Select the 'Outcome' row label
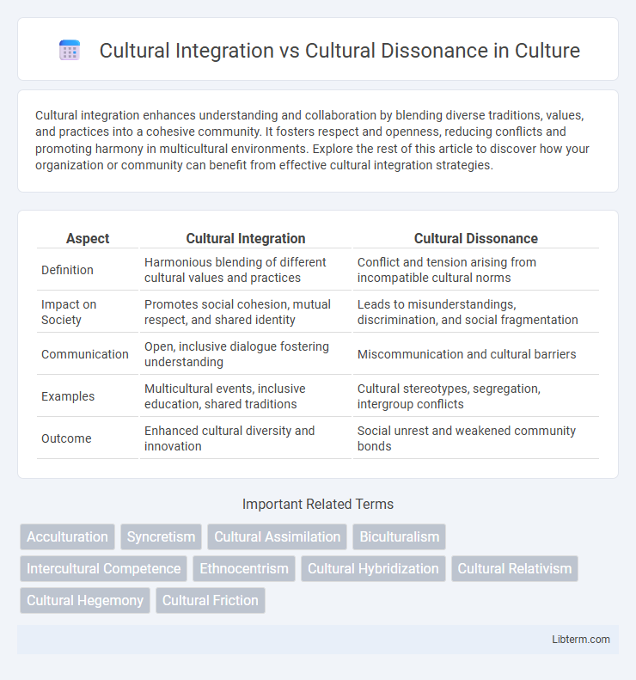 [66, 438]
